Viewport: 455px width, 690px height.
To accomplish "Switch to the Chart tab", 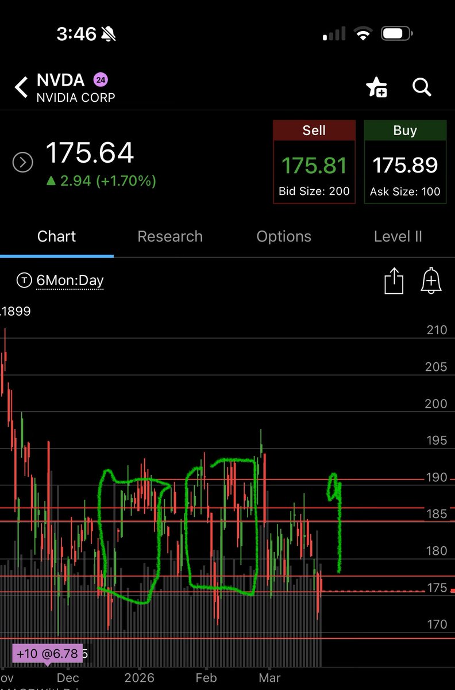I will pyautogui.click(x=56, y=236).
